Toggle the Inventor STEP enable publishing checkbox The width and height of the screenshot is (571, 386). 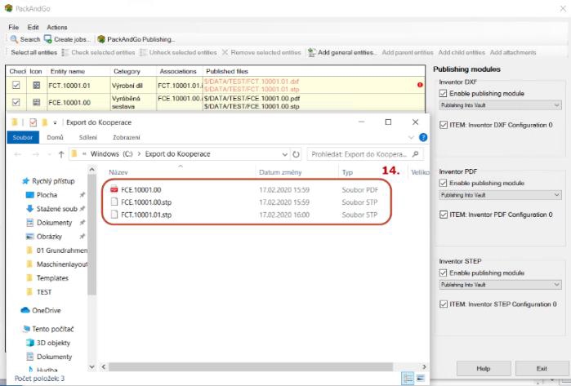(443, 273)
